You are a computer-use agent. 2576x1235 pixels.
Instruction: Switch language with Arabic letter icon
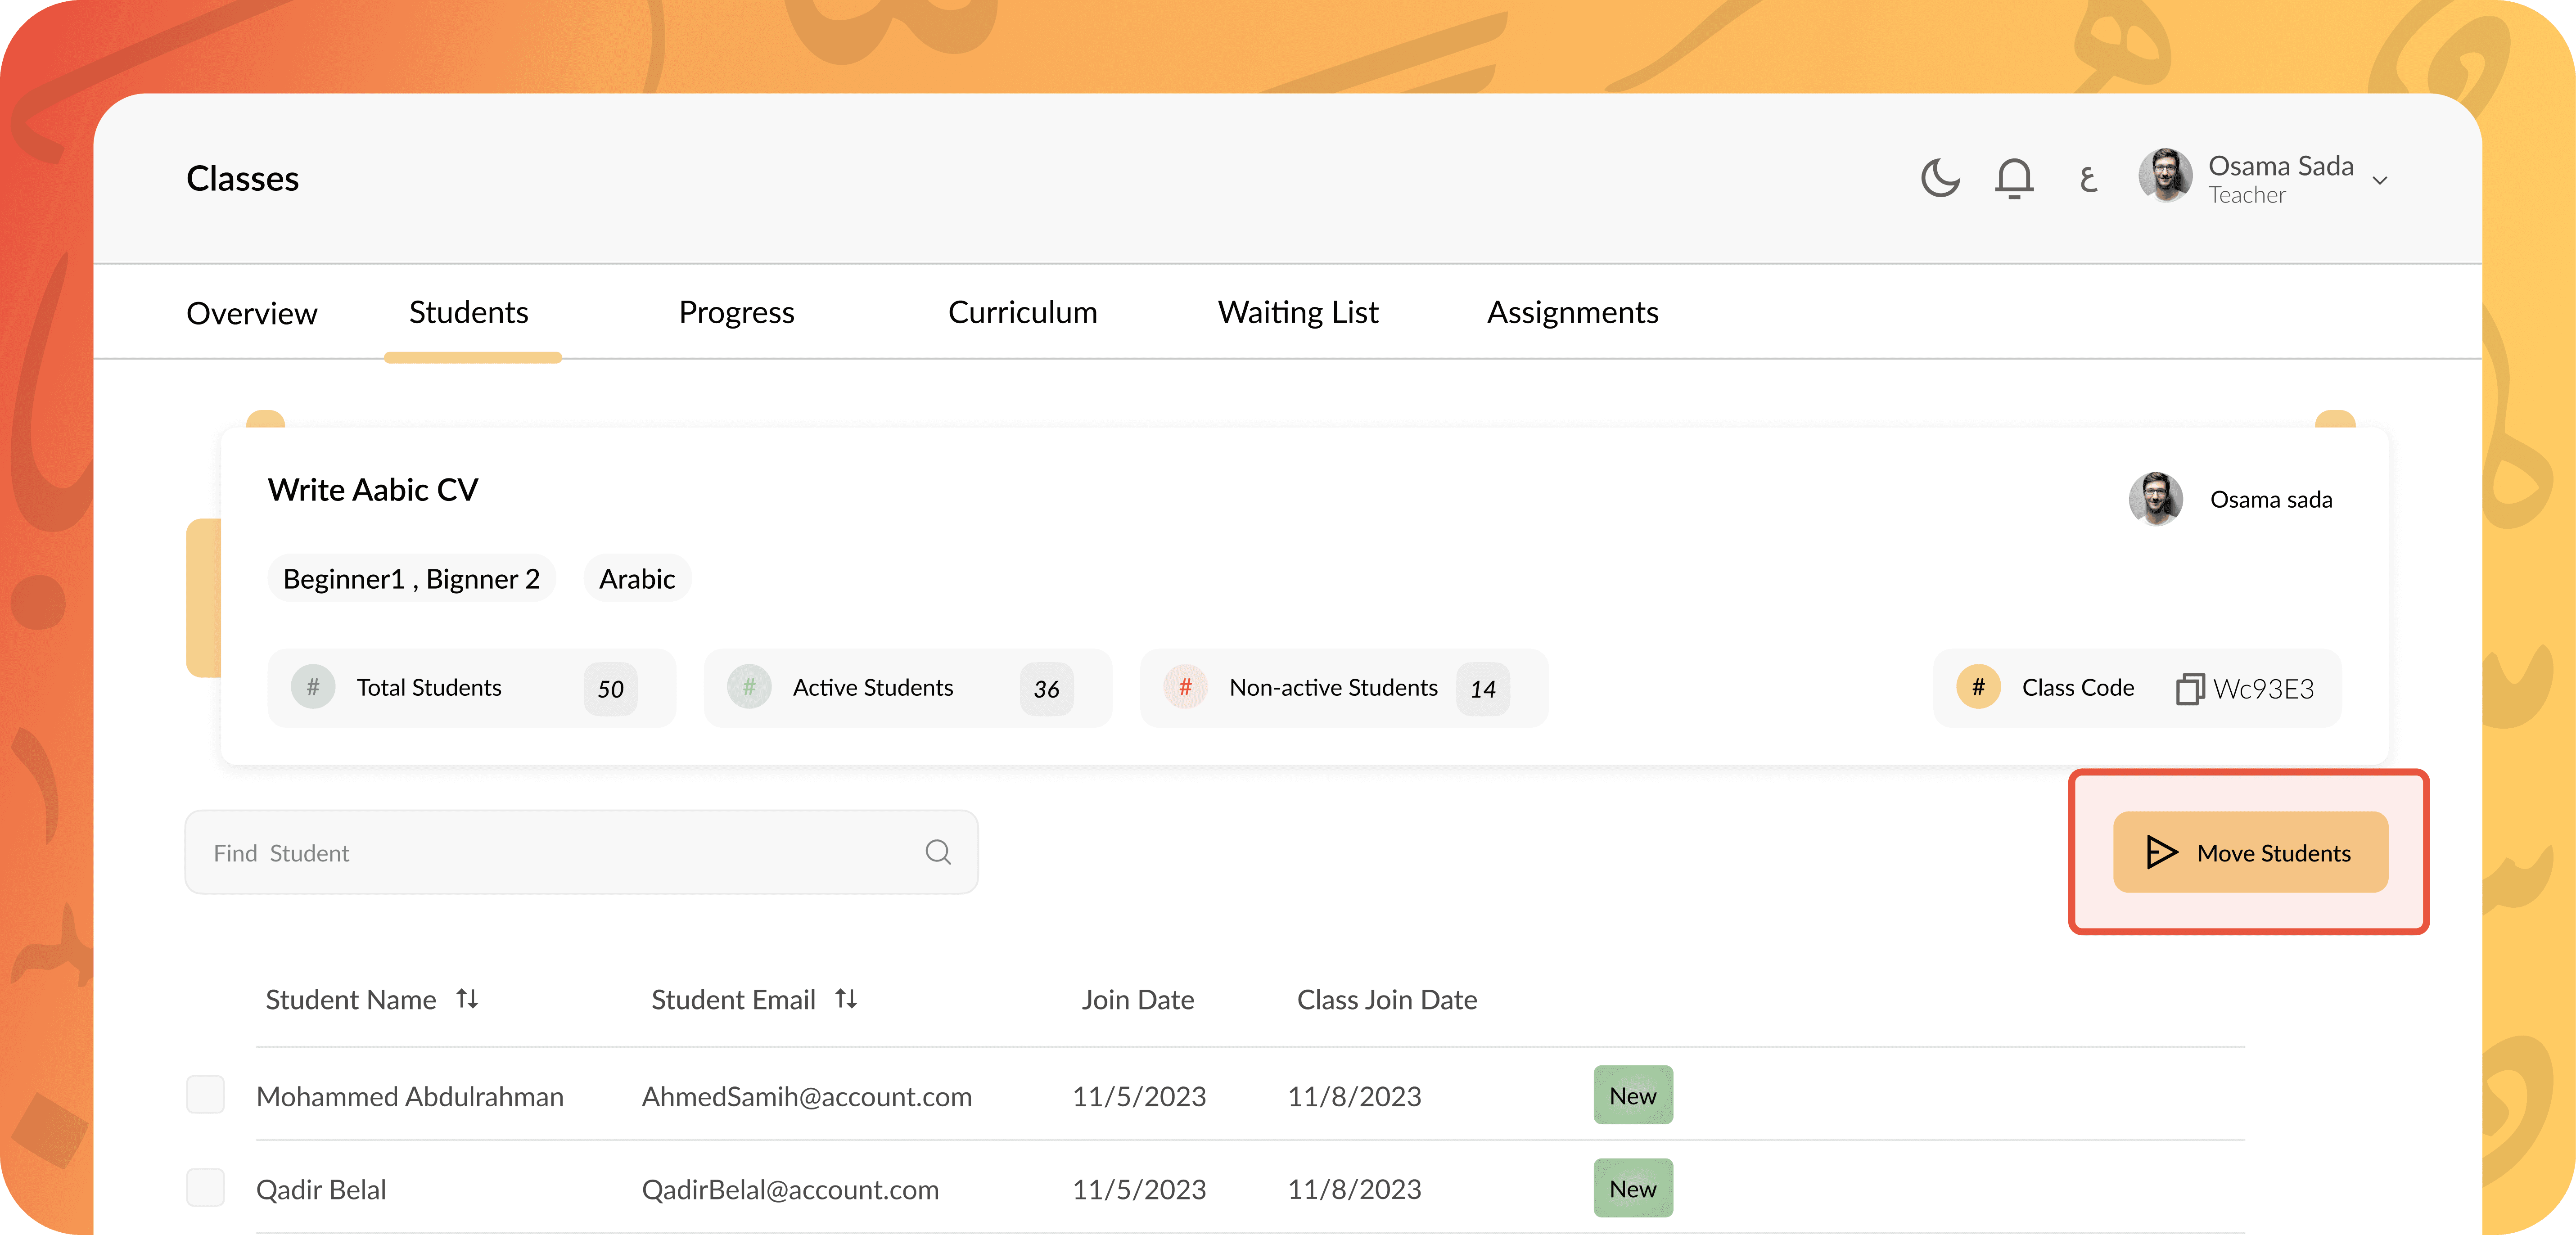coord(2087,179)
